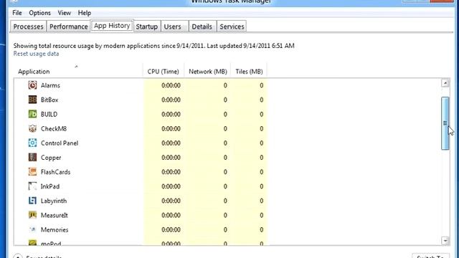459x258 pixels.
Task: Sort by the CPU (Time) column header
Action: pos(164,72)
